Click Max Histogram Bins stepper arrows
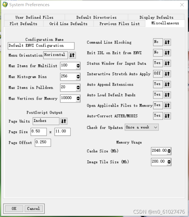Viewport: 189px width, 217px height. (x=78, y=77)
